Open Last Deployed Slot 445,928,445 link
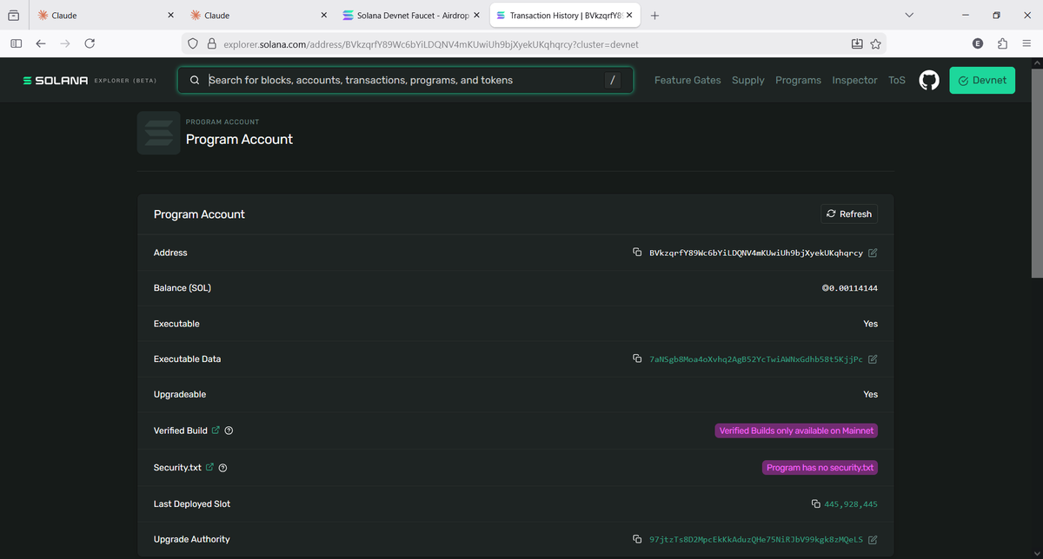Image resolution: width=1043 pixels, height=559 pixels. [x=851, y=503]
